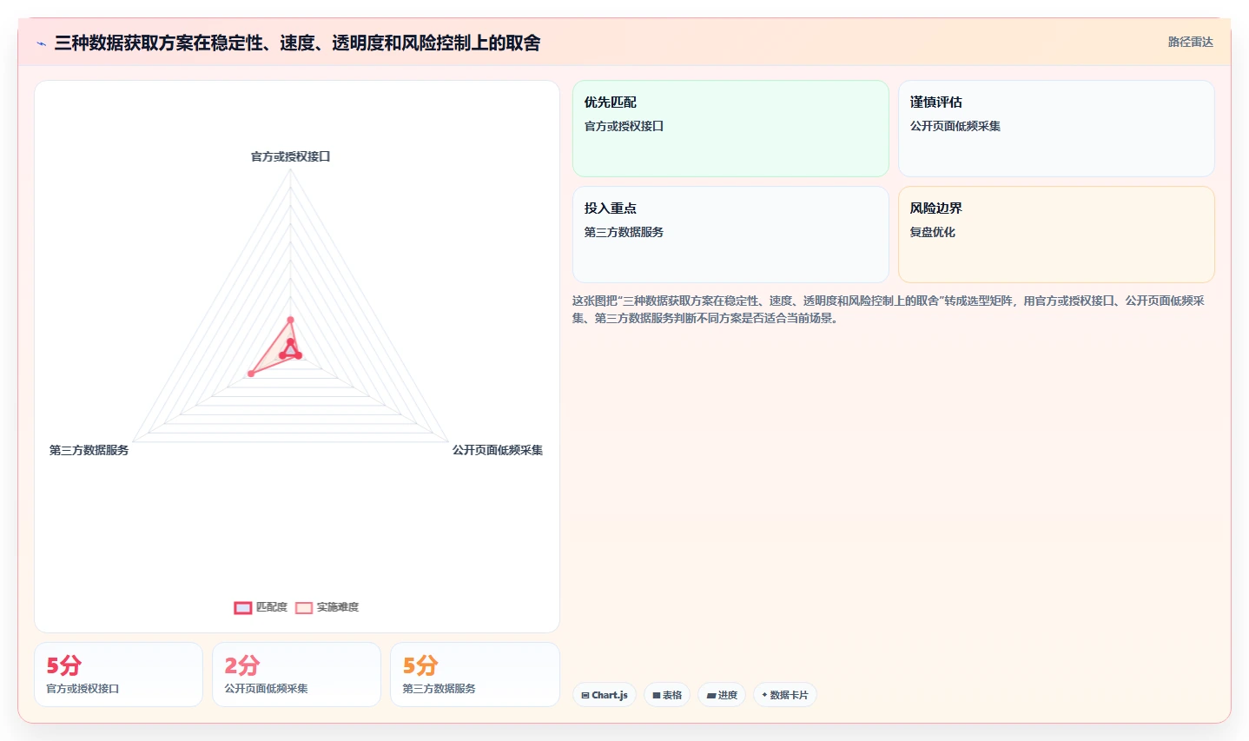Select the orange 5分 第三方数据服务 stat card
This screenshot has height=741, width=1249.
point(475,675)
